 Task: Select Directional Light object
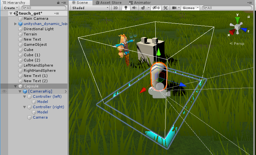(39, 29)
